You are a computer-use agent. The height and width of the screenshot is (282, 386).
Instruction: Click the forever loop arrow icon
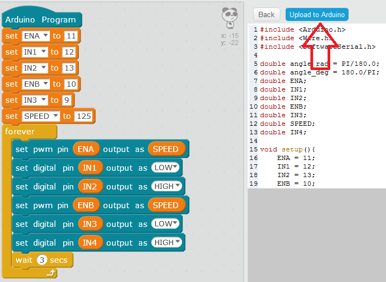tap(51, 272)
